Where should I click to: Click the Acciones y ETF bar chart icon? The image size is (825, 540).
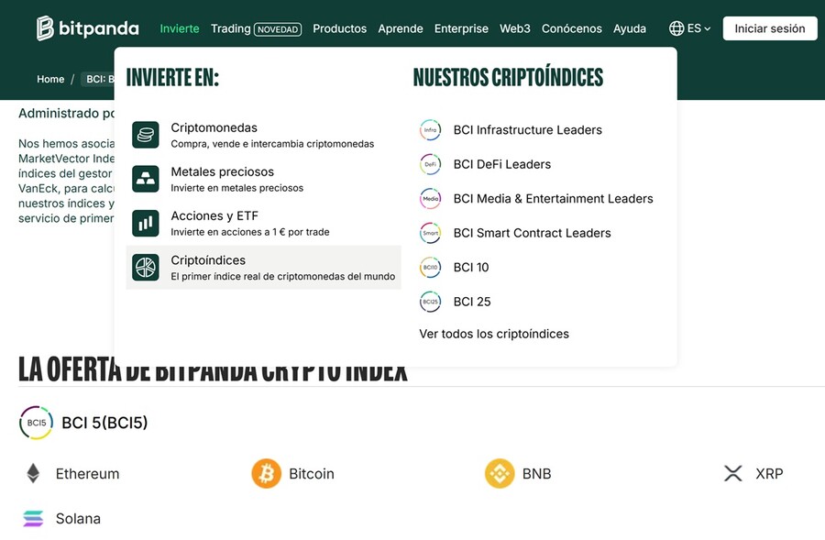coord(146,223)
